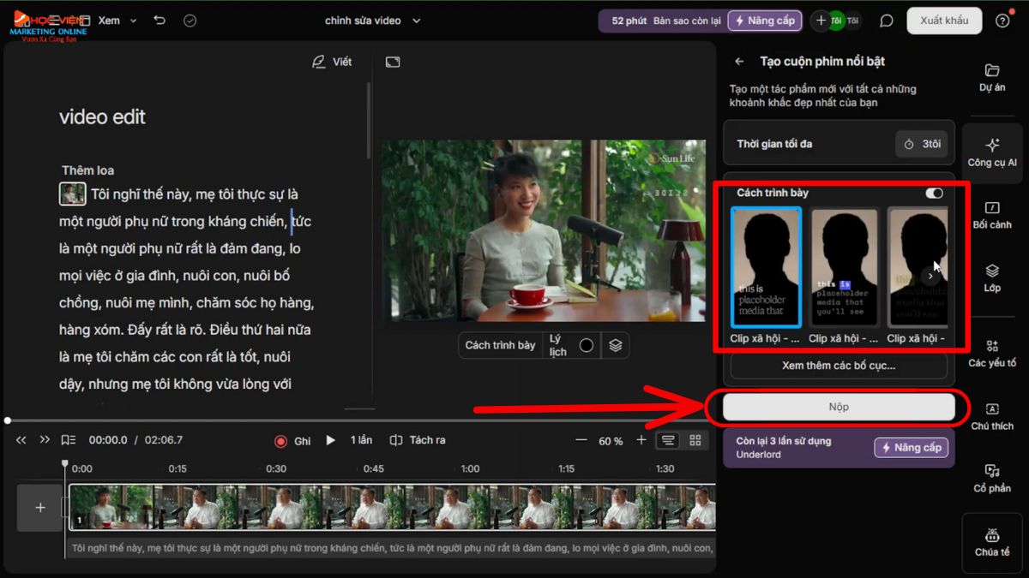
Task: Open the Dự án project sidebar tab
Action: pos(992,77)
